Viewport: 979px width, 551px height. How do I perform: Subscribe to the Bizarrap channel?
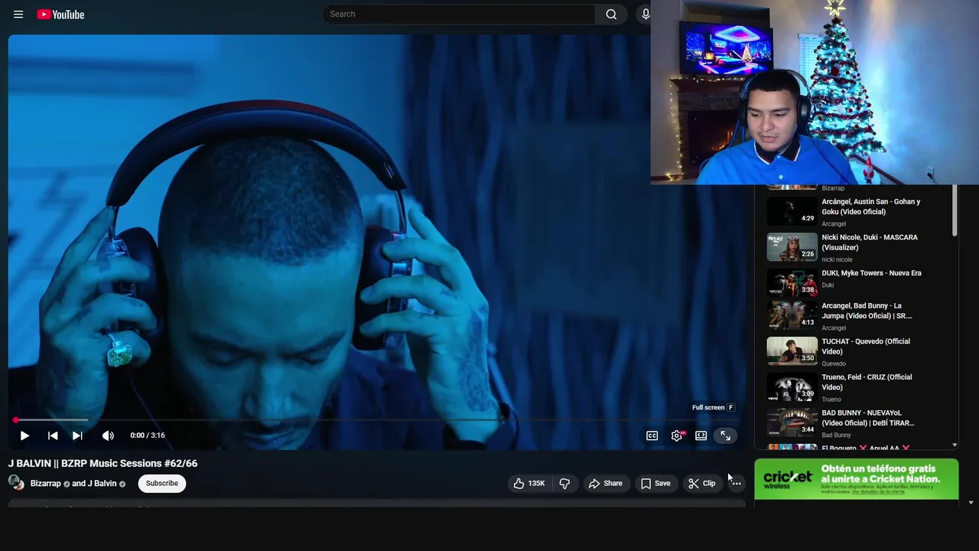click(162, 483)
